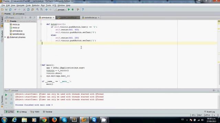This screenshot has height=123, width=220.
Task: Open the Help menu
Action: tap(68, 5)
